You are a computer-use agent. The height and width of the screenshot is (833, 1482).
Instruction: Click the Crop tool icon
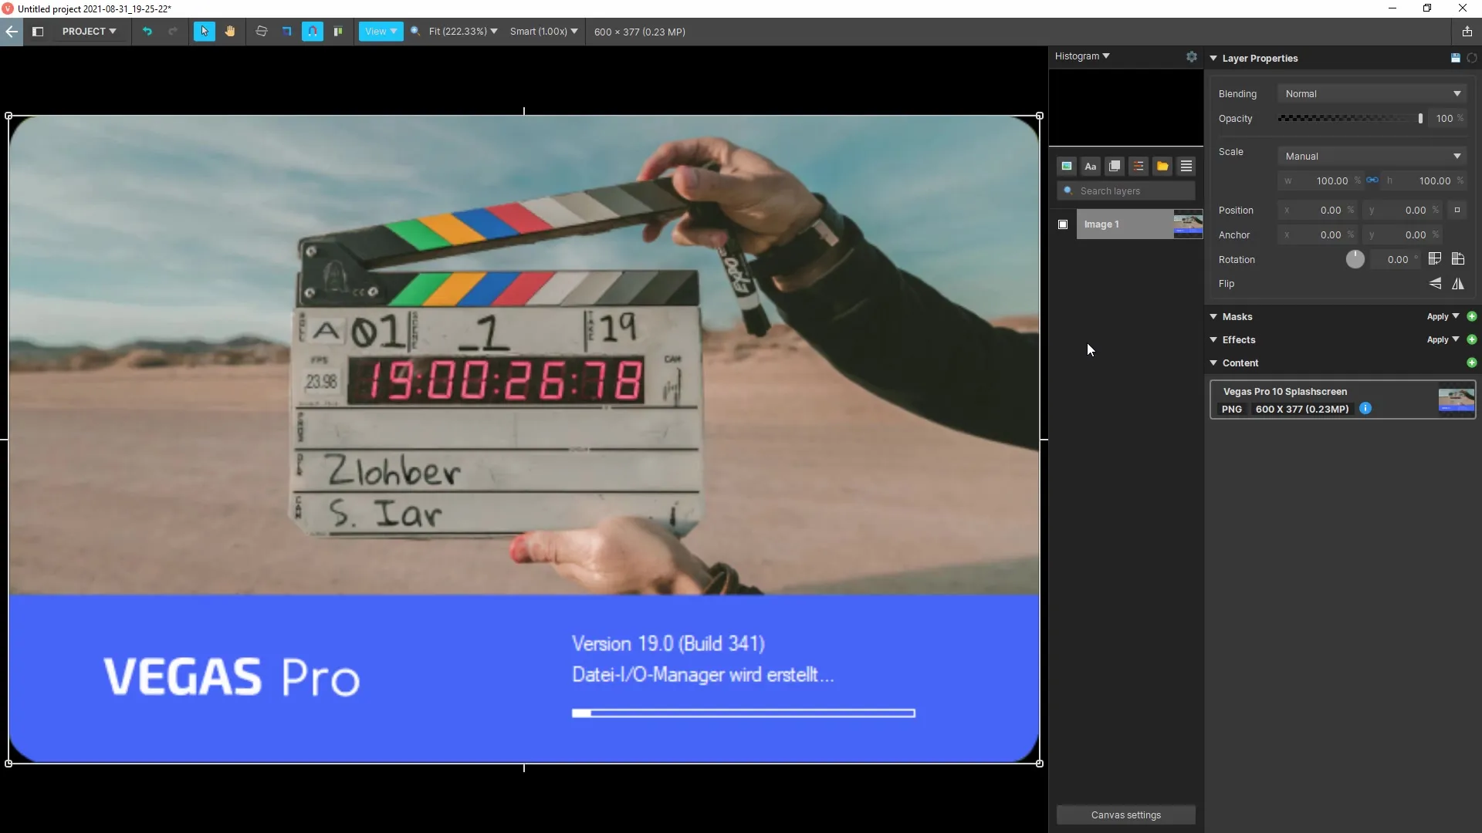[286, 32]
